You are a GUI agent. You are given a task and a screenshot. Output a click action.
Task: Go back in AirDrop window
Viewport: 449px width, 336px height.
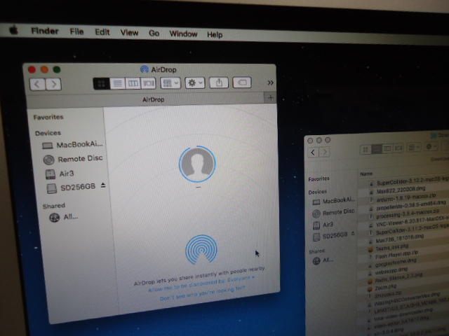point(37,84)
